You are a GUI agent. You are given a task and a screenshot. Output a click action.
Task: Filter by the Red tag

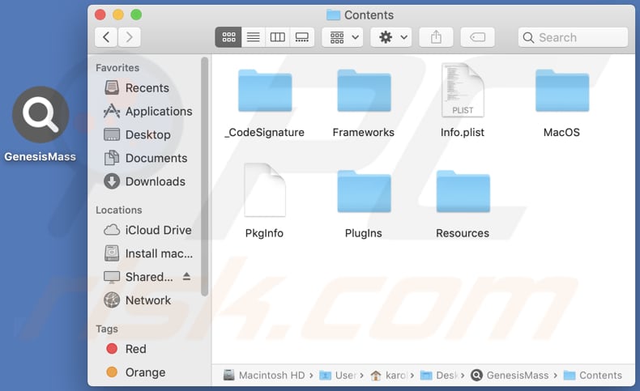[126, 349]
